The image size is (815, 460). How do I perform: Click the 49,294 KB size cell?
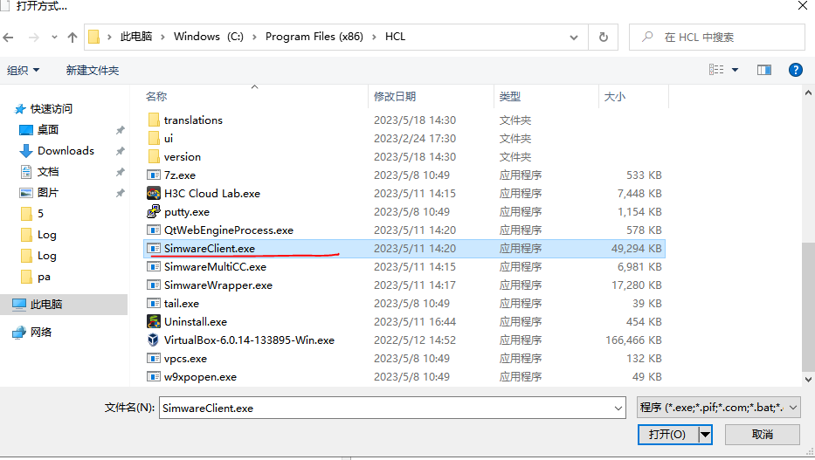(636, 249)
